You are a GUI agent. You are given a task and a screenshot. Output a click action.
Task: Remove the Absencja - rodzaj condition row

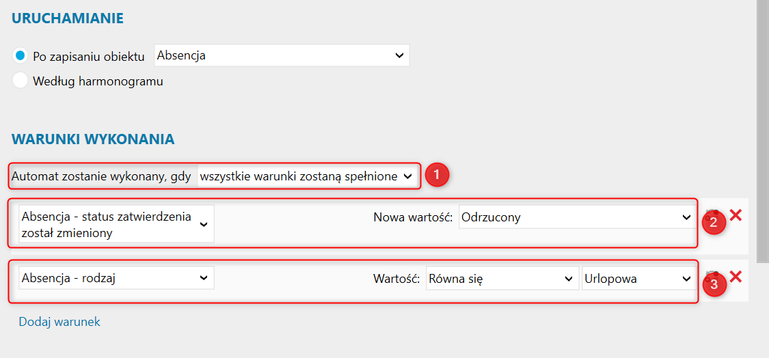click(x=736, y=277)
